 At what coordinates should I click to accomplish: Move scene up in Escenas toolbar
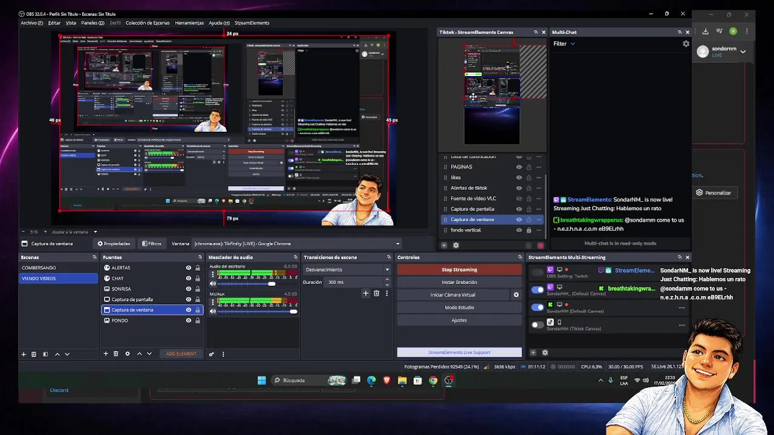click(x=57, y=354)
